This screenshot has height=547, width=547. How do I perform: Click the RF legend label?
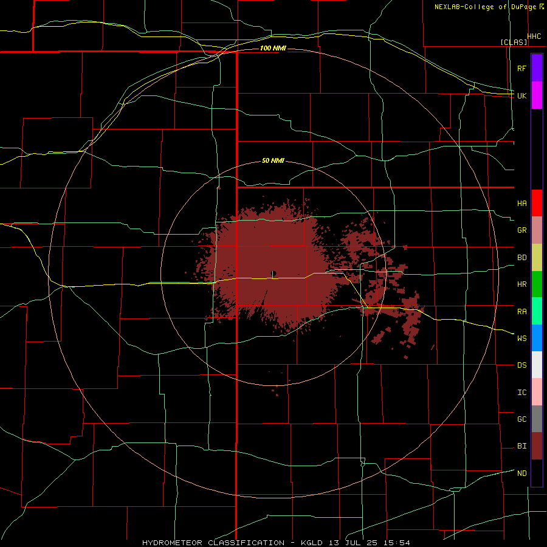tap(522, 68)
